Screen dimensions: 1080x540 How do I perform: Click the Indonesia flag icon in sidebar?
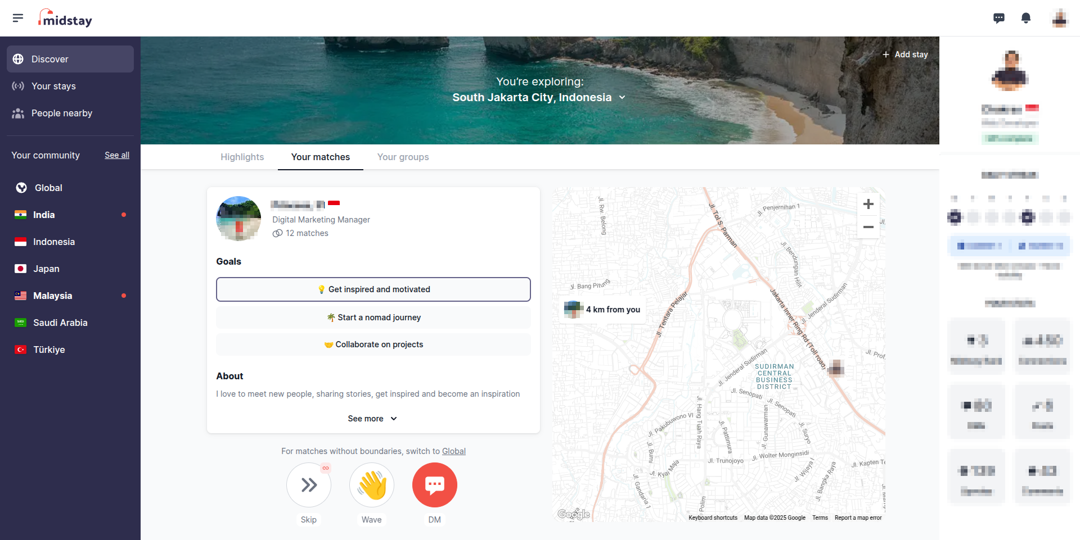point(21,242)
